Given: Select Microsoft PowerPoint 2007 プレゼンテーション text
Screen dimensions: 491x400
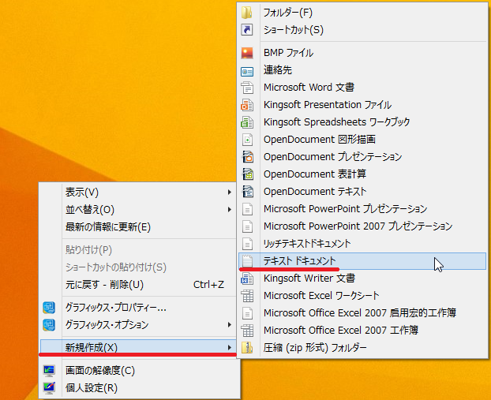Looking at the screenshot, I should (x=358, y=226).
